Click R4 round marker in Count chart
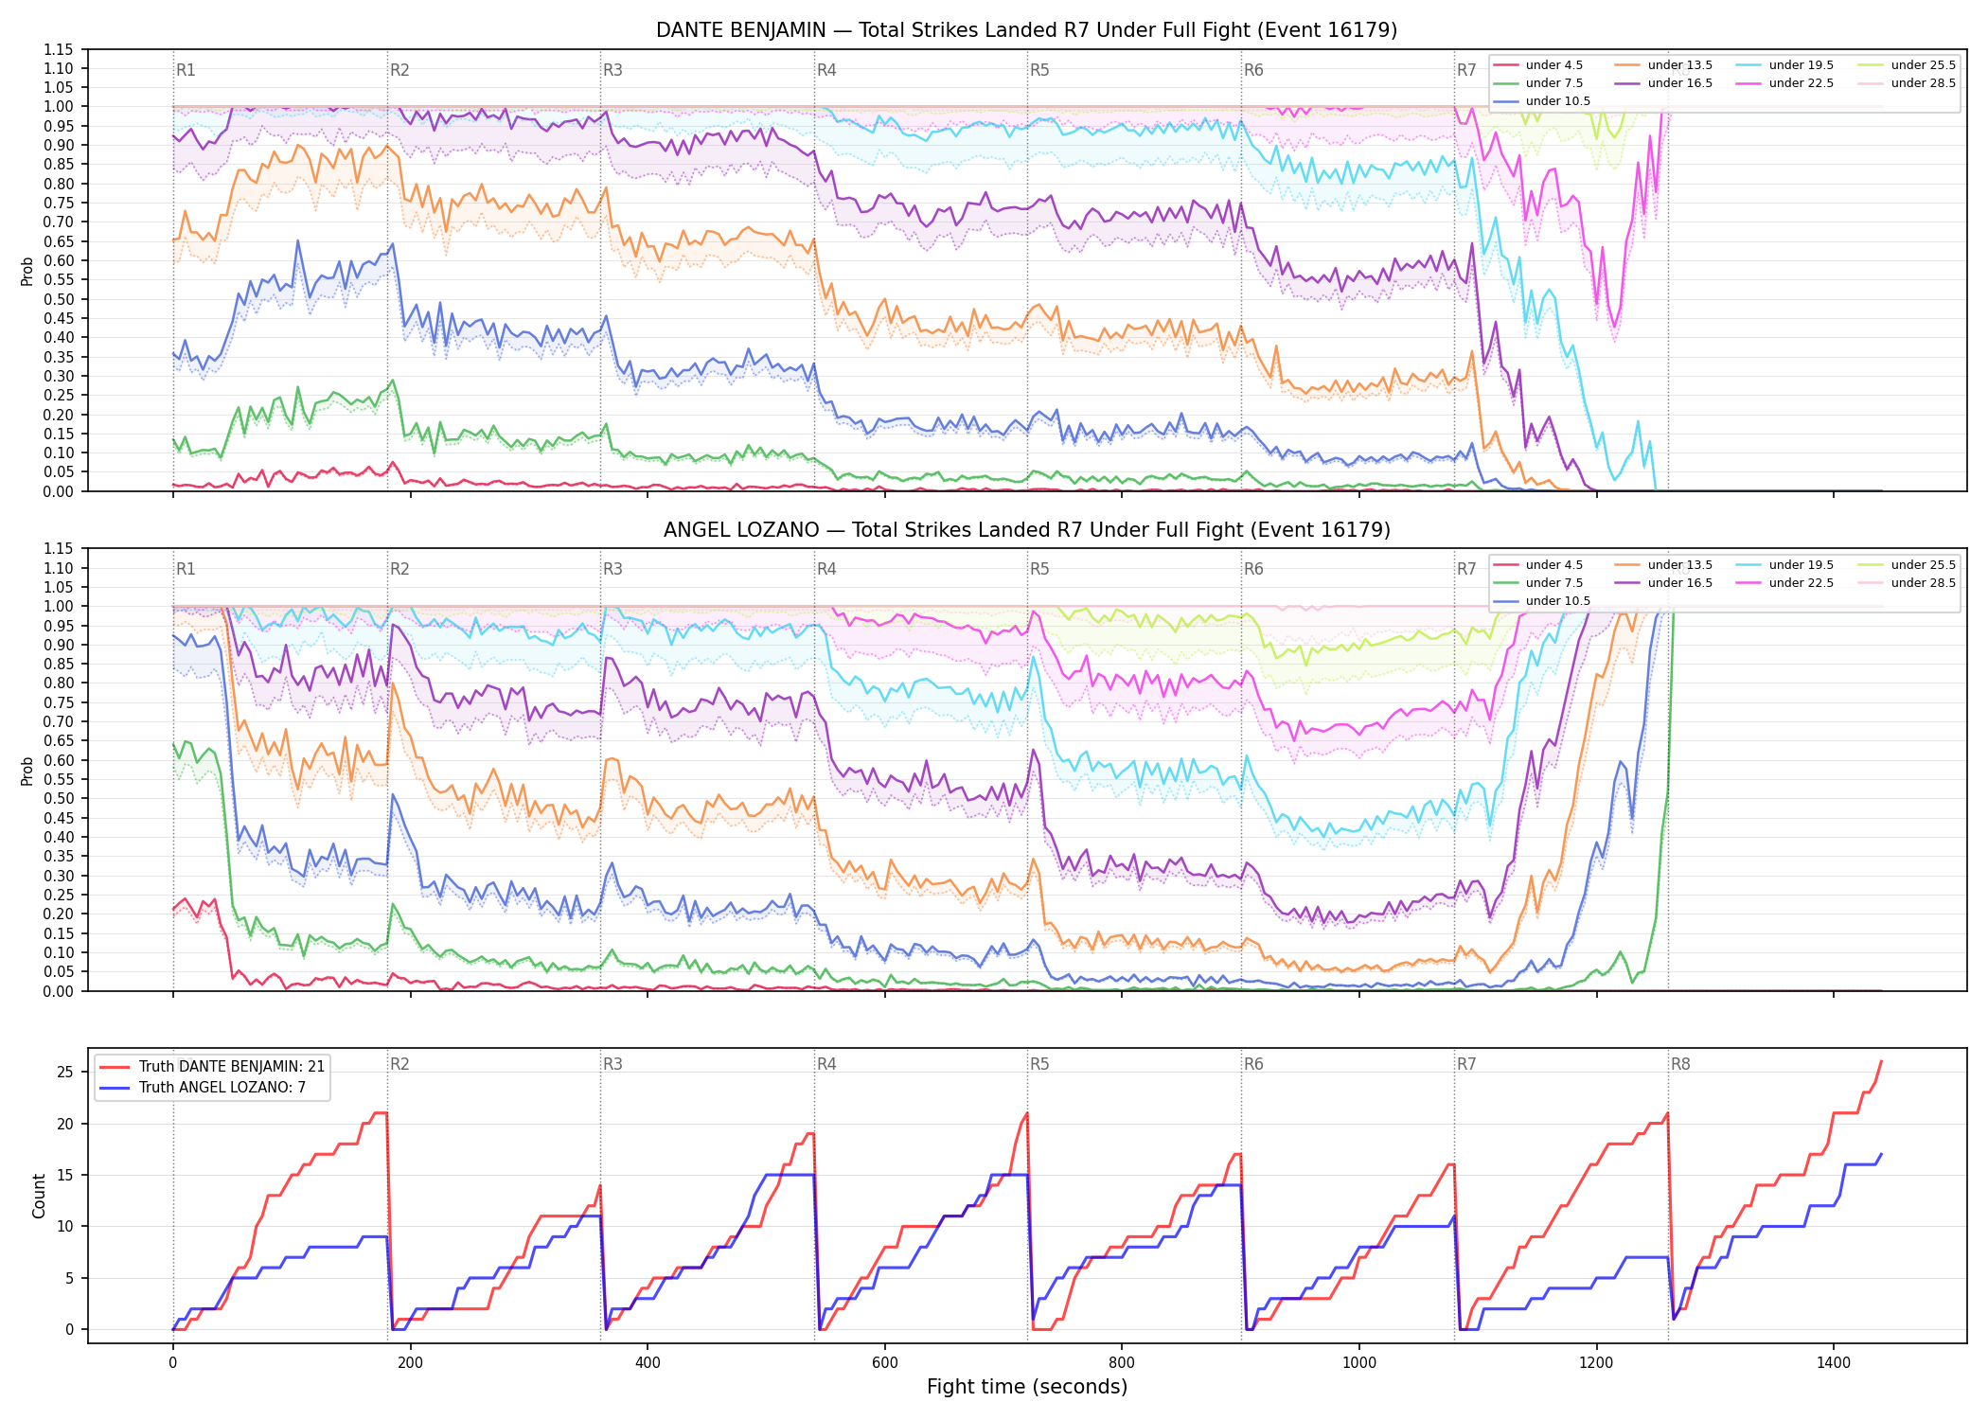This screenshot has height=1420, width=1988. tap(826, 1064)
